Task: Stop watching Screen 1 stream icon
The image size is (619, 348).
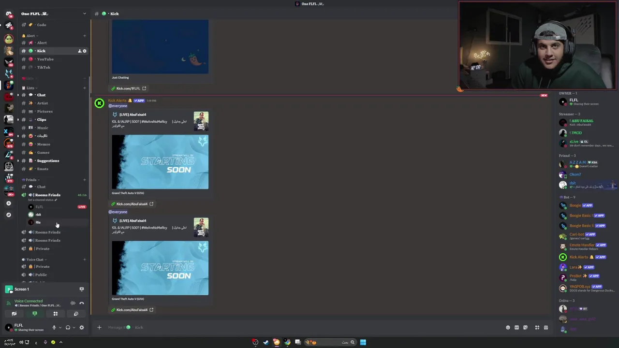Action: click(x=81, y=289)
